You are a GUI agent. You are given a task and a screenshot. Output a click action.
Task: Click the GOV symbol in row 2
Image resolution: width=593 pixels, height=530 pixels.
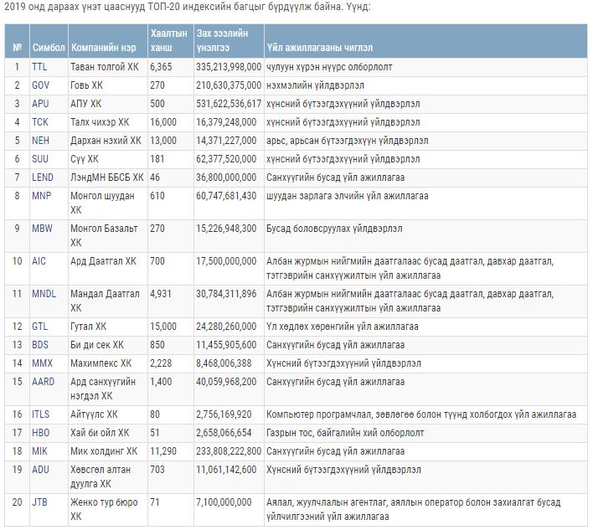(41, 85)
